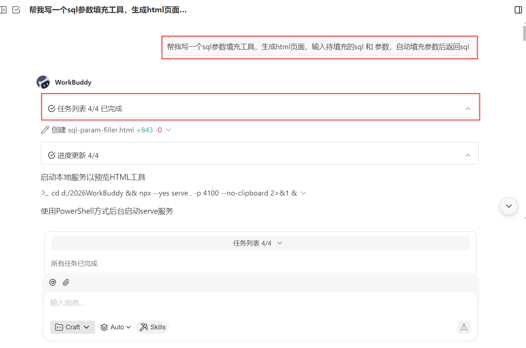Open the Craft mode dropdown

pyautogui.click(x=72, y=327)
